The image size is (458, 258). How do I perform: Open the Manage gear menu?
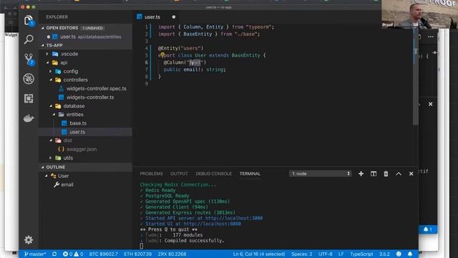coord(29,240)
